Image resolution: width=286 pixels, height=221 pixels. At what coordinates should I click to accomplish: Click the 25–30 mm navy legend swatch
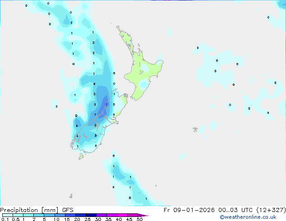click(x=91, y=215)
